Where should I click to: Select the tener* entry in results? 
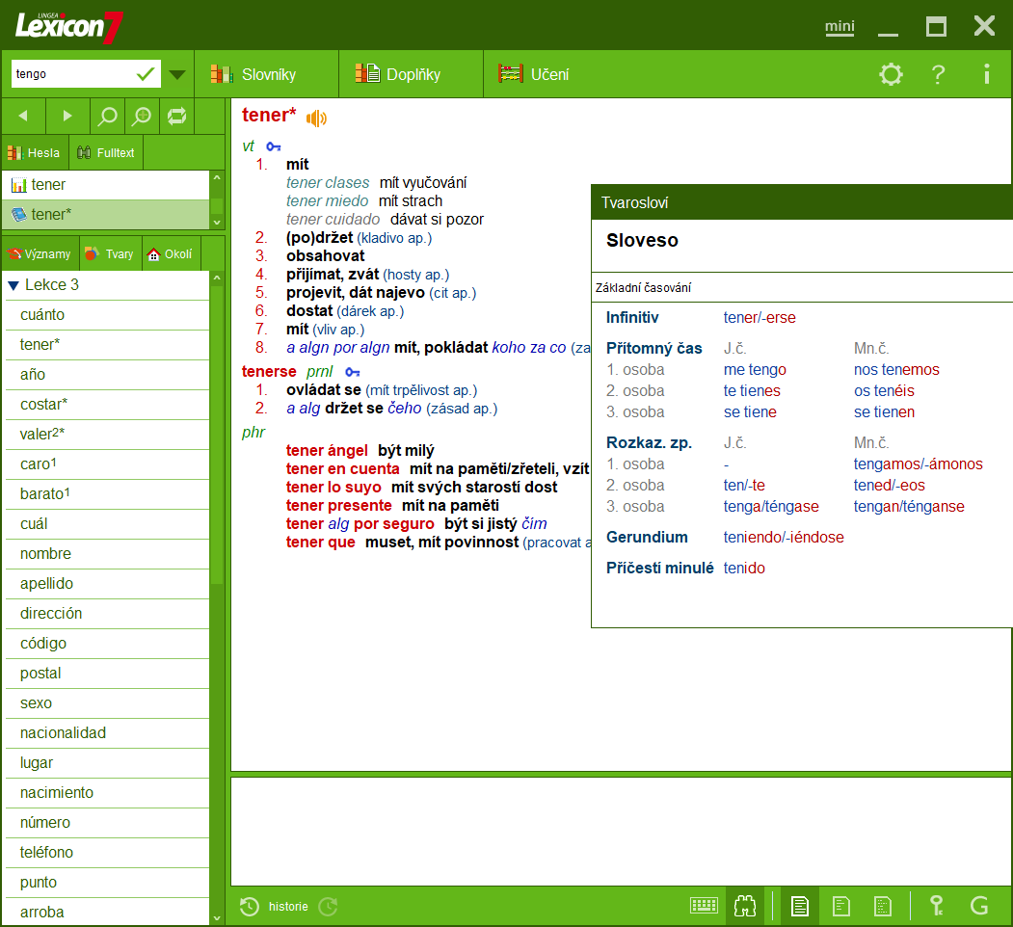pos(107,215)
